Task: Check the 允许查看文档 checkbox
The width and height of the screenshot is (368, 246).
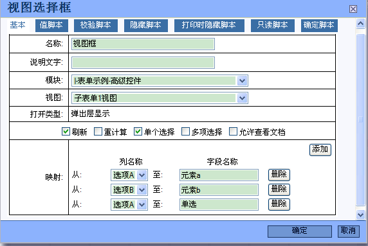Action: pyautogui.click(x=233, y=132)
